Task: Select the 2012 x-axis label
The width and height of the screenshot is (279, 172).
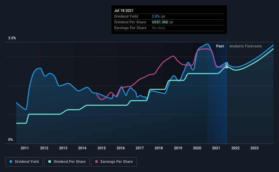Action: (44, 148)
